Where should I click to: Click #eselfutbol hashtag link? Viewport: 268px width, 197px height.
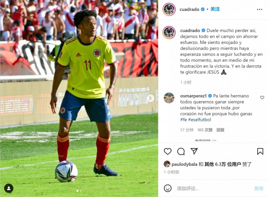click(199, 119)
